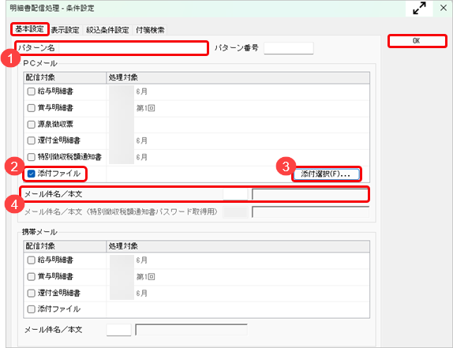Viewport: 453px width, 348px height.
Task: Check 還付金明細書 under 携帯メール
Action: [31, 293]
